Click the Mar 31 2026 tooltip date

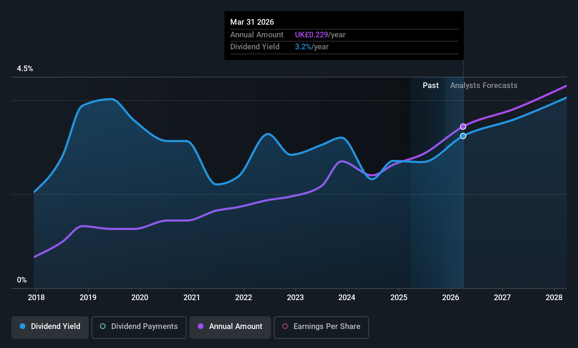tap(252, 22)
